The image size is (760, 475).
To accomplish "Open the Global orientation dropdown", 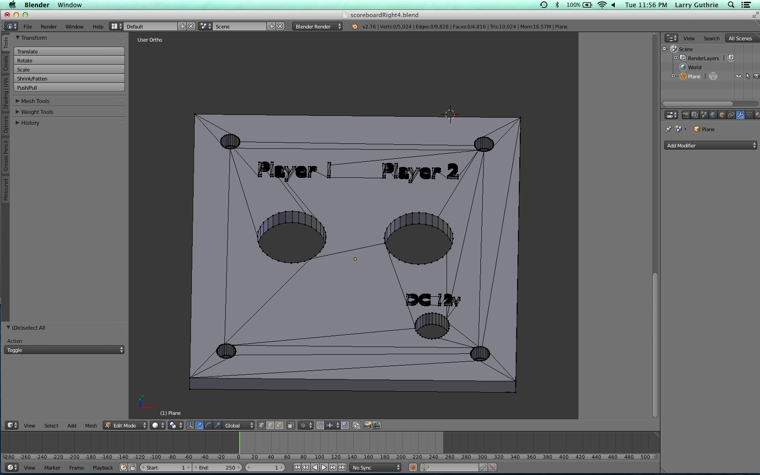I will point(238,425).
